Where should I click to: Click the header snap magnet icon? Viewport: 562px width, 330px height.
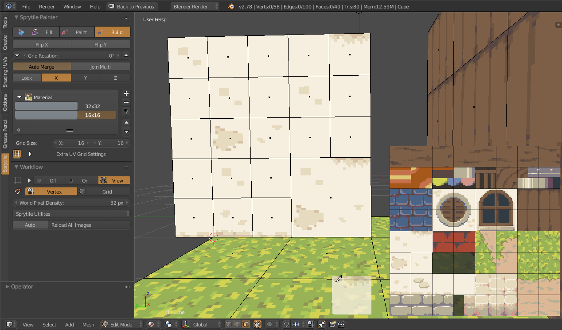(x=286, y=324)
